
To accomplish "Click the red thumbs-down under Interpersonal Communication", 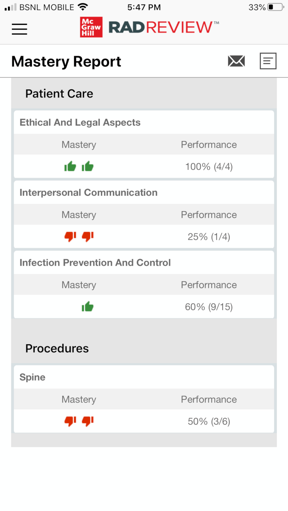I will point(79,237).
